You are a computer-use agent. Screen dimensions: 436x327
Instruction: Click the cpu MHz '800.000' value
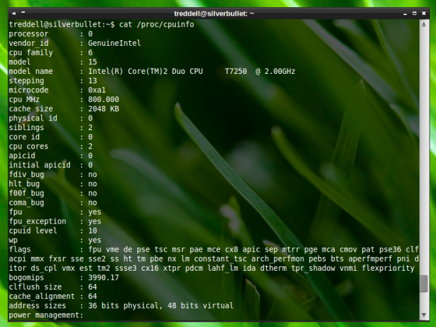point(103,99)
